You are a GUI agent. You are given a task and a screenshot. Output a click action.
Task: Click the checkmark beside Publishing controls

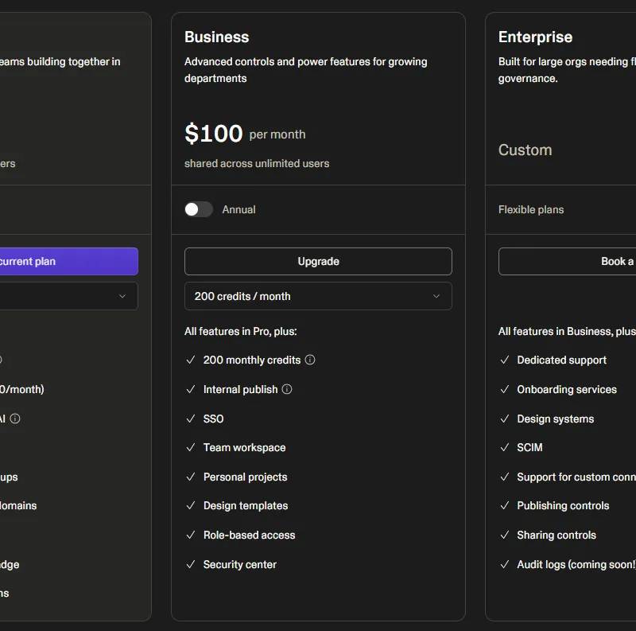click(x=505, y=505)
